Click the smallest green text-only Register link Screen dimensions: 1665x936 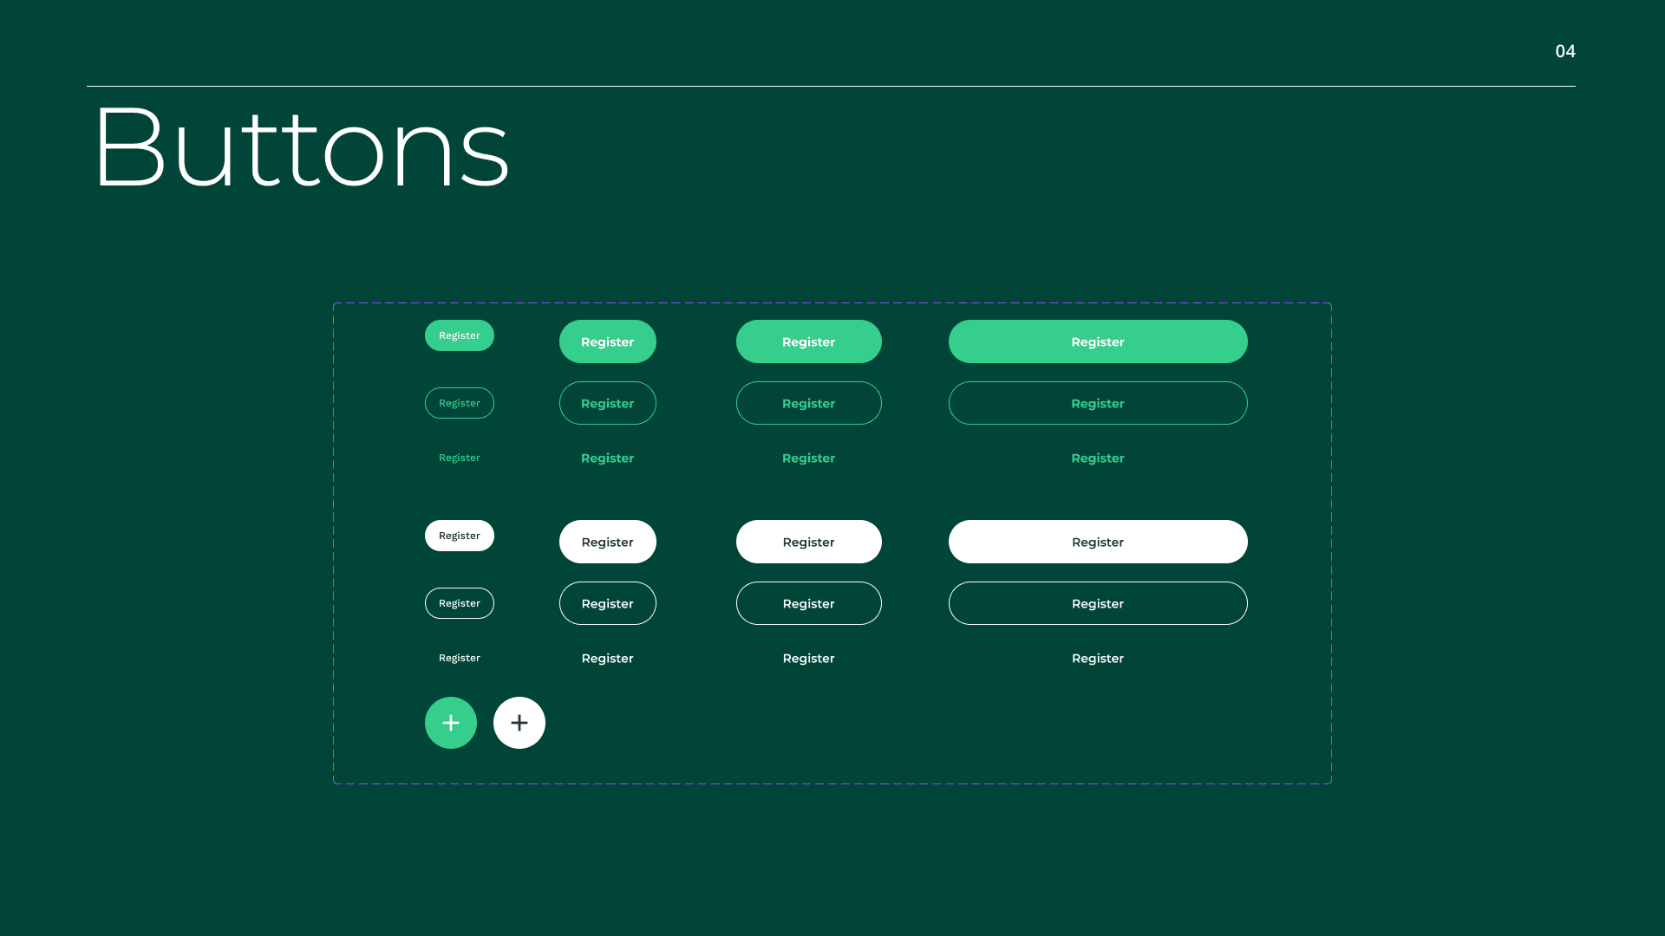click(x=460, y=458)
